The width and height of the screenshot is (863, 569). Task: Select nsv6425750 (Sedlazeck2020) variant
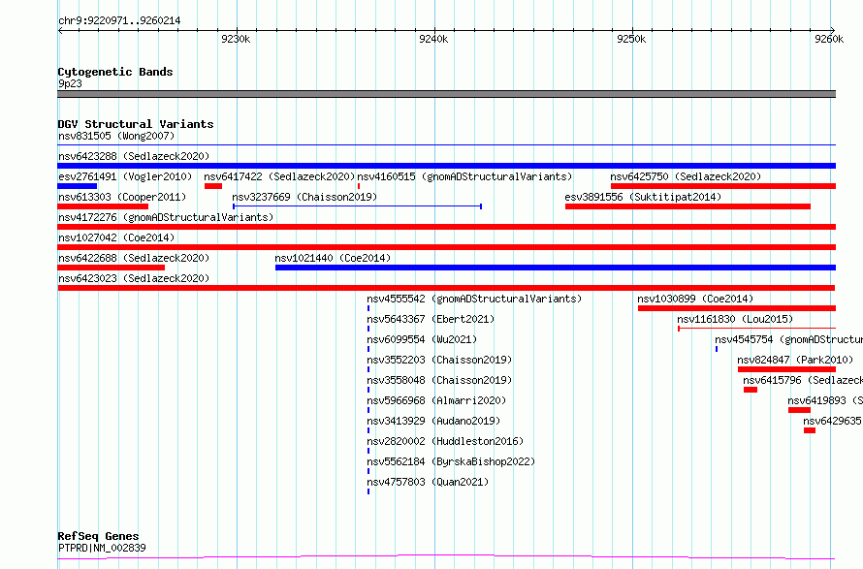click(x=686, y=176)
